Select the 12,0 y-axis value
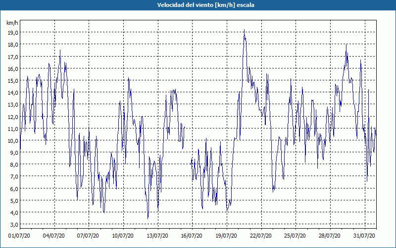This screenshot has height=248, width=396. click(x=13, y=117)
